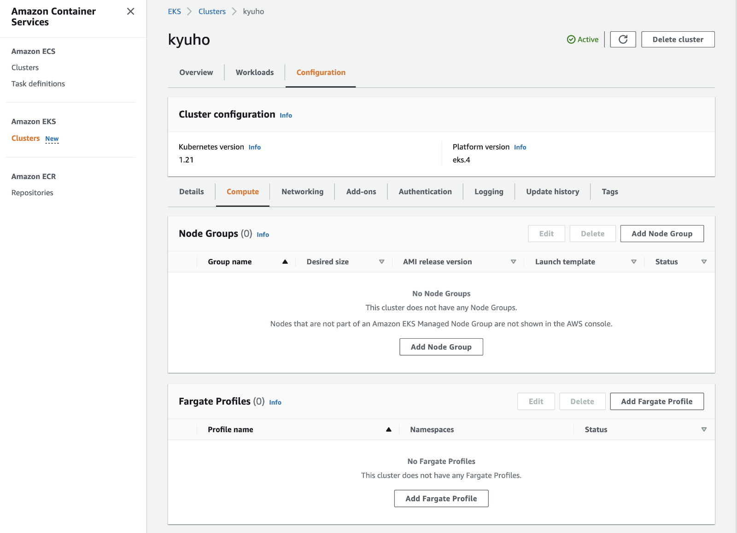
Task: Click Add Fargate Profile in empty table
Action: tap(441, 498)
